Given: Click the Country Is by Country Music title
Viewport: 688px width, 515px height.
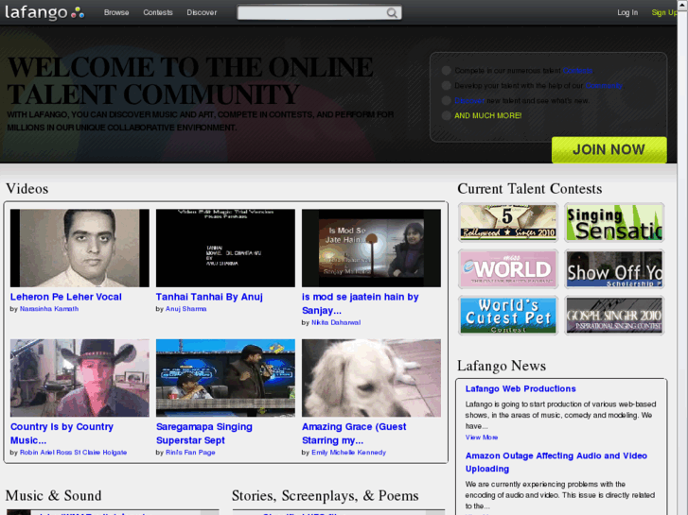Looking at the screenshot, I should (x=62, y=433).
